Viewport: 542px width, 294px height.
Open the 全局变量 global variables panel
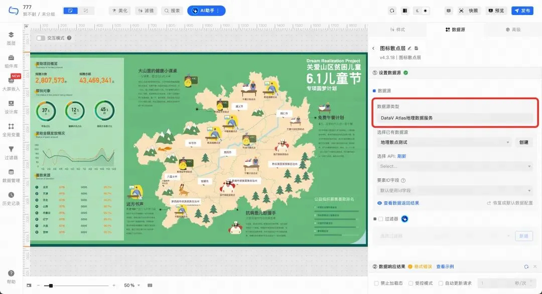(11, 130)
